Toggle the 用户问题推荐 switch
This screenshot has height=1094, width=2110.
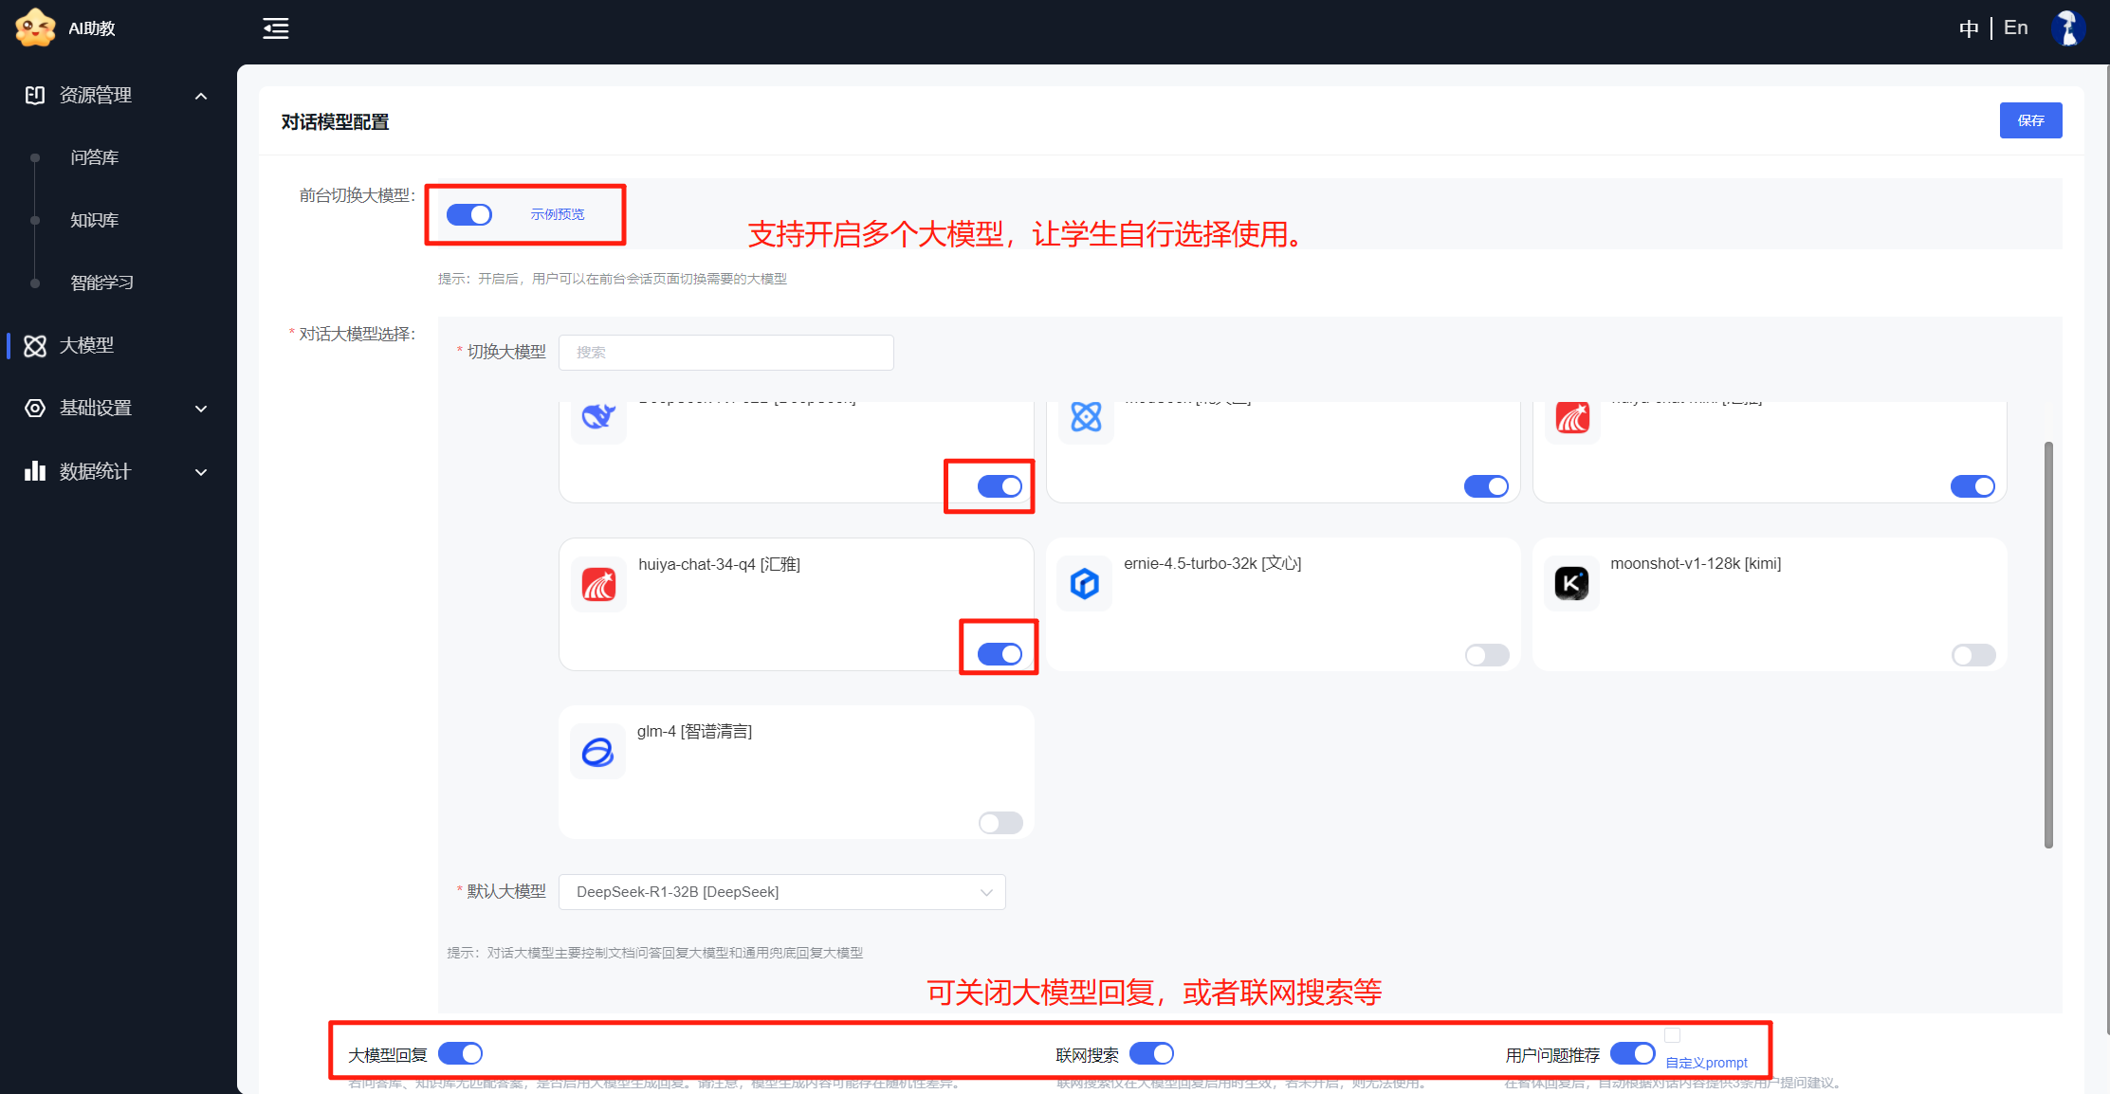click(x=1632, y=1053)
